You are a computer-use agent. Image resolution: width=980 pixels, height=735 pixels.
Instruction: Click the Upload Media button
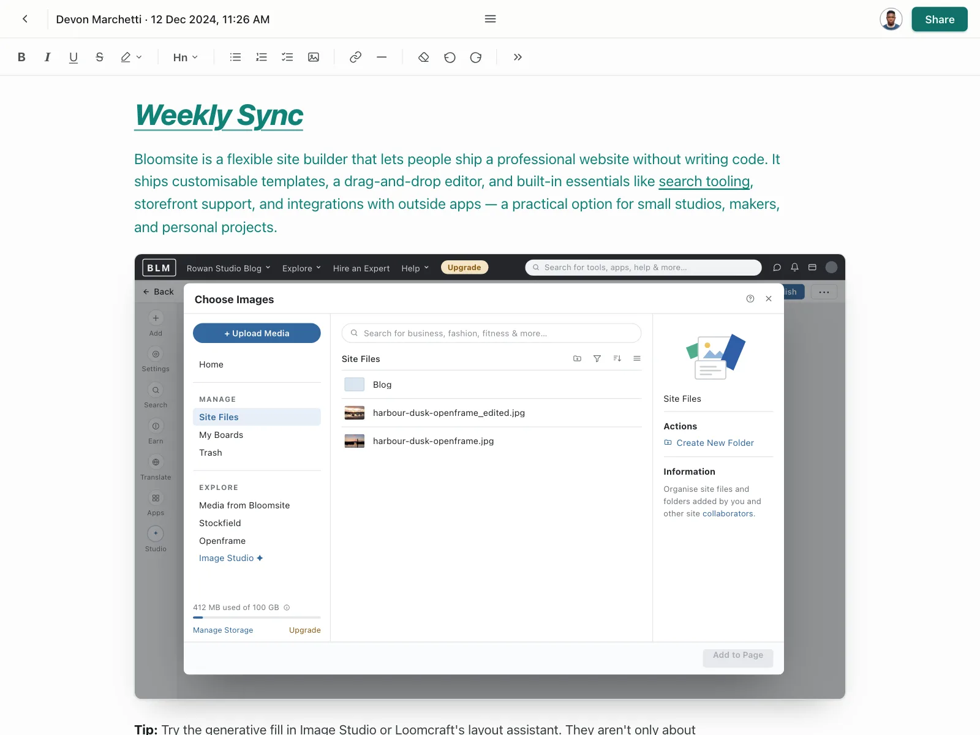[257, 333]
